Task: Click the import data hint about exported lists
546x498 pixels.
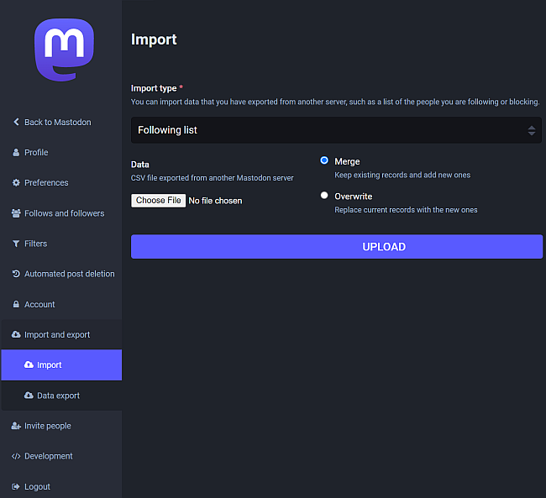Action: [x=335, y=102]
